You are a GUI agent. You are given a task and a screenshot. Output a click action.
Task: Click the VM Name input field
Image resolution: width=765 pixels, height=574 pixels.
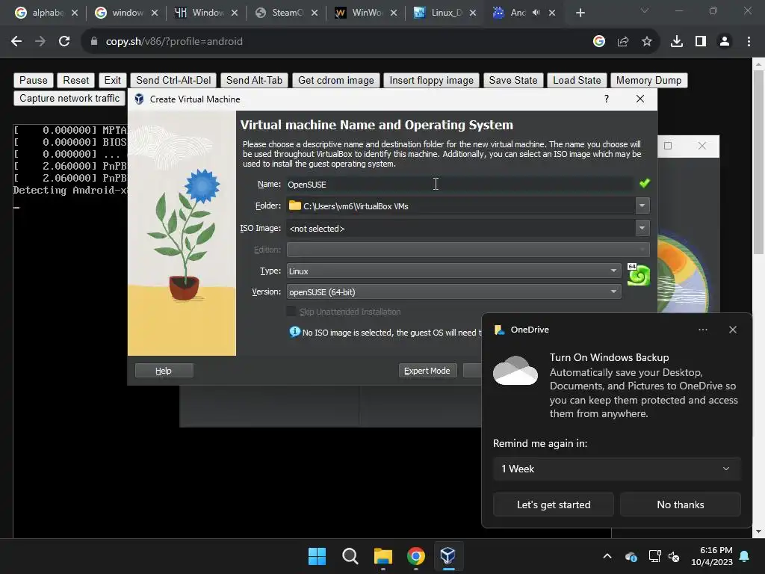click(459, 184)
